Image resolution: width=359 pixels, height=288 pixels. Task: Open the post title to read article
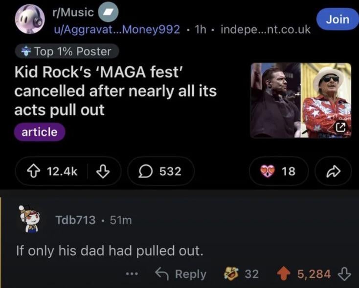115,93
